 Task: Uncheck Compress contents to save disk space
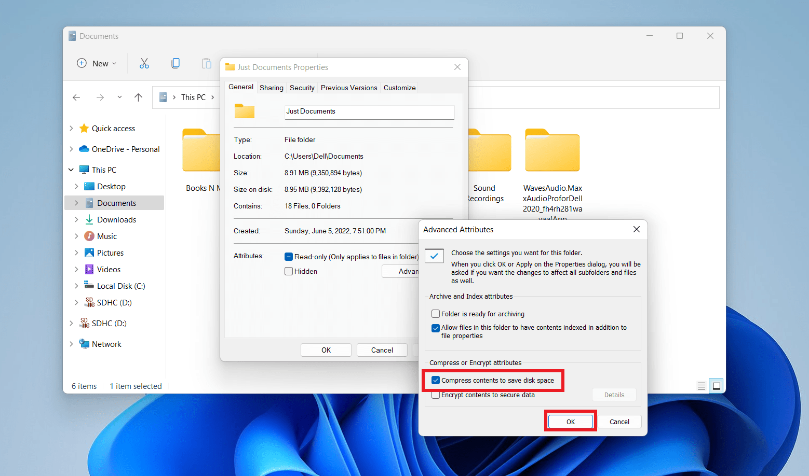click(436, 380)
